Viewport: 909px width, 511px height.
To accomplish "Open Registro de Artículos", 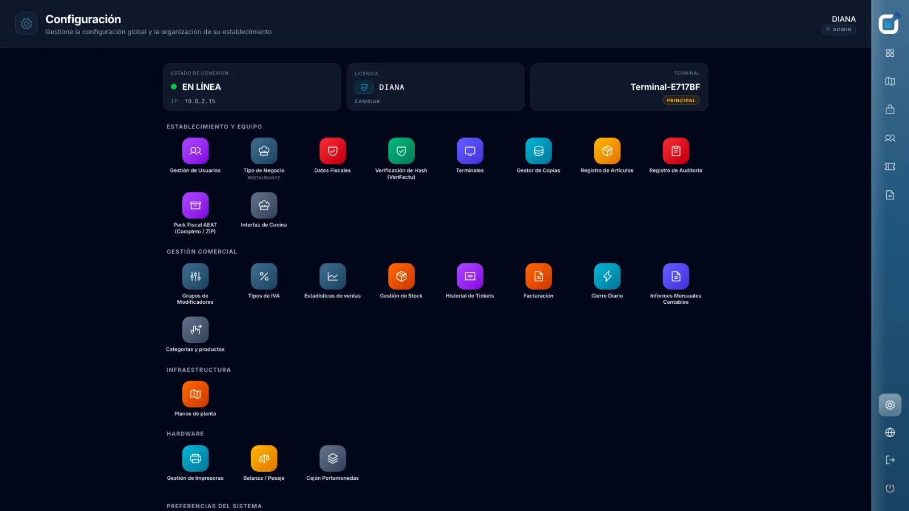I will [x=607, y=151].
